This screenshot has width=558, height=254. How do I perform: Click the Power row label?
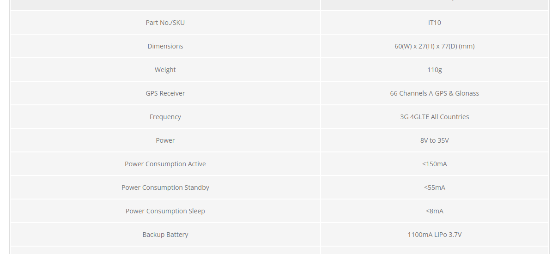point(165,140)
